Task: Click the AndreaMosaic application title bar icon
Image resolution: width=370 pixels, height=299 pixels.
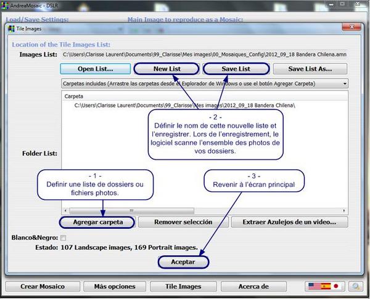Action: 5,5
